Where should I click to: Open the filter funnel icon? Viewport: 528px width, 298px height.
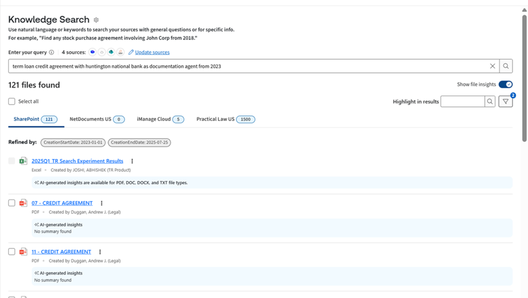tap(505, 102)
